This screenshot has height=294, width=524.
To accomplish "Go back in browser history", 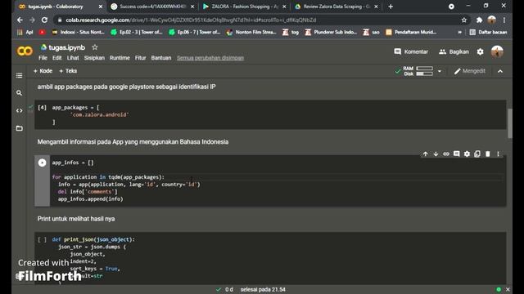I will click(x=20, y=20).
